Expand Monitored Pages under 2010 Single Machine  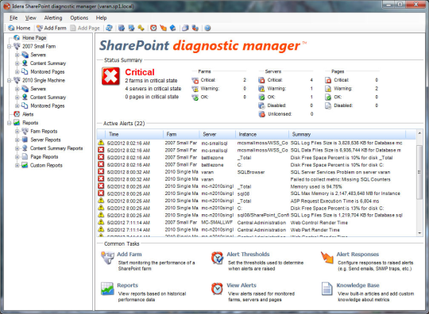coord(17,106)
